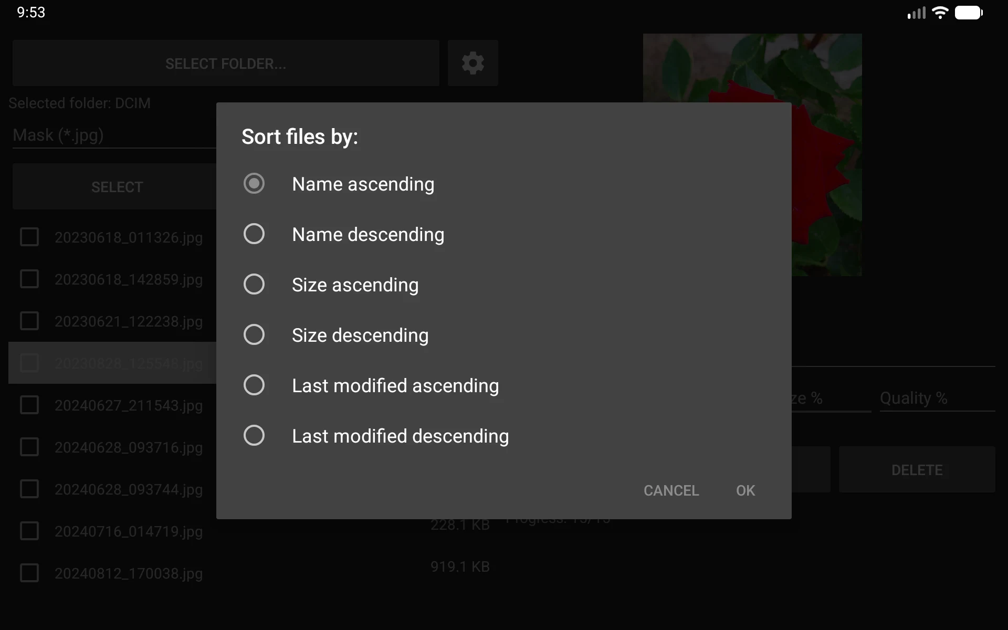Check the box for 20230618_142859.jpg
Viewport: 1008px width, 630px height.
(29, 279)
